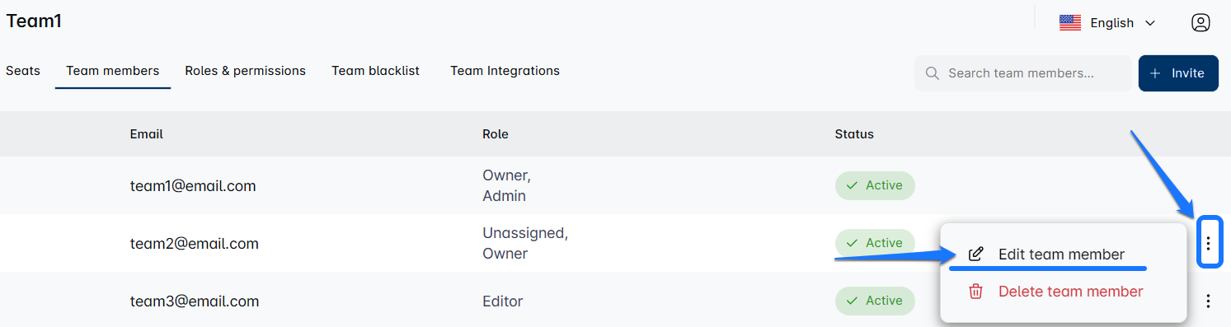The width and height of the screenshot is (1231, 327).
Task: Open the Roles & permissions tab
Action: [246, 71]
